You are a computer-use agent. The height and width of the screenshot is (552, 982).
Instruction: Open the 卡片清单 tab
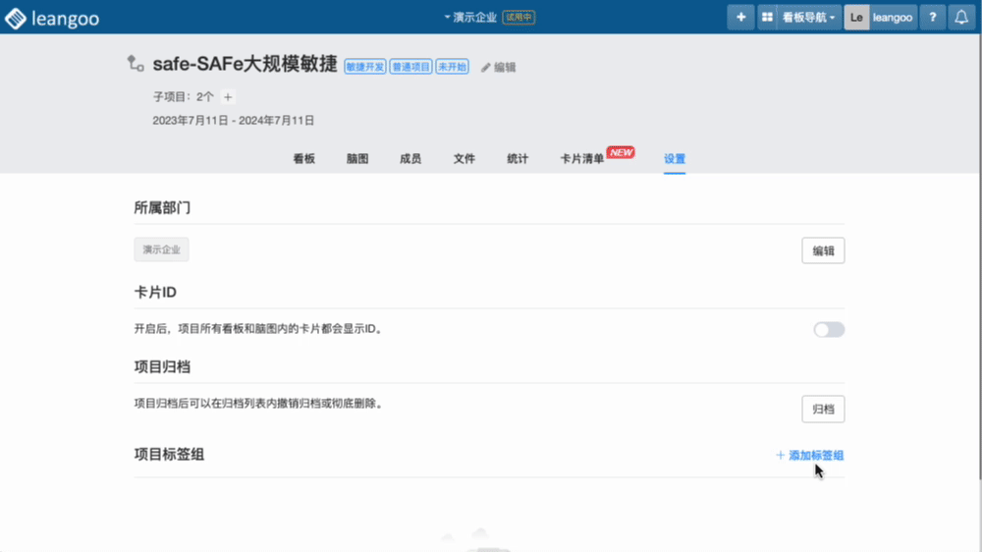(581, 159)
